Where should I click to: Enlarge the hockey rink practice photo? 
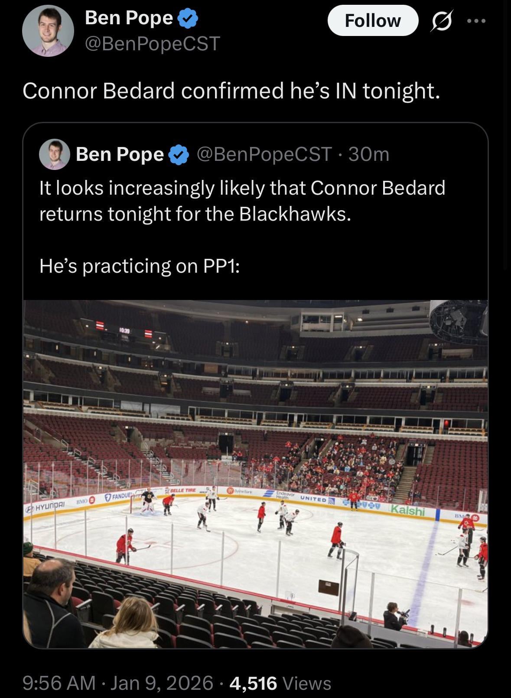(x=255, y=473)
